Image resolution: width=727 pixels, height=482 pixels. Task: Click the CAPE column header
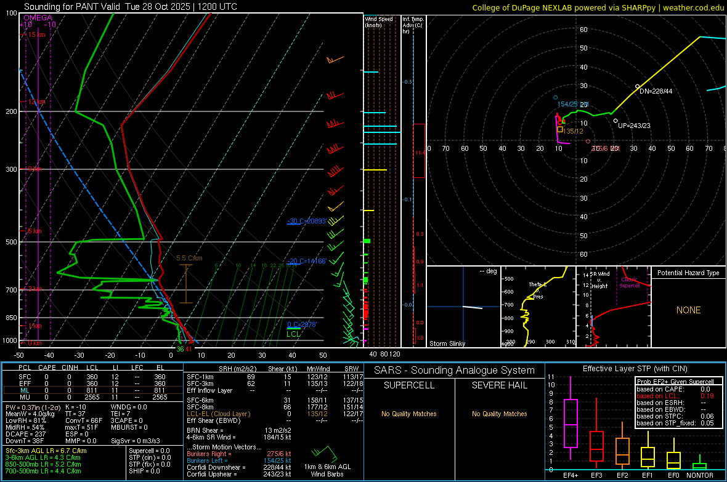47,368
